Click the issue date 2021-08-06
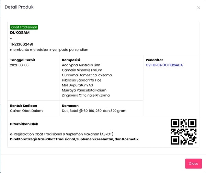This screenshot has width=206, height=173. click(x=19, y=65)
